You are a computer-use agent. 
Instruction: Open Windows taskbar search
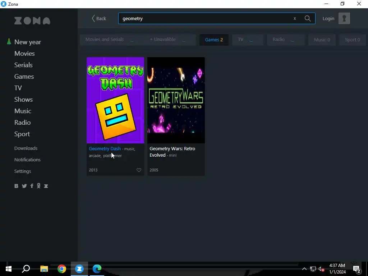(x=26, y=269)
